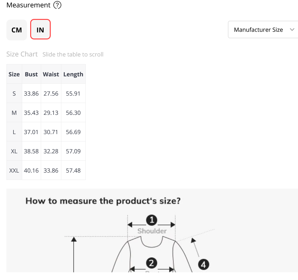The height and width of the screenshot is (280, 298).
Task: Click the Shoulder label in the diagram
Action: pos(152,231)
